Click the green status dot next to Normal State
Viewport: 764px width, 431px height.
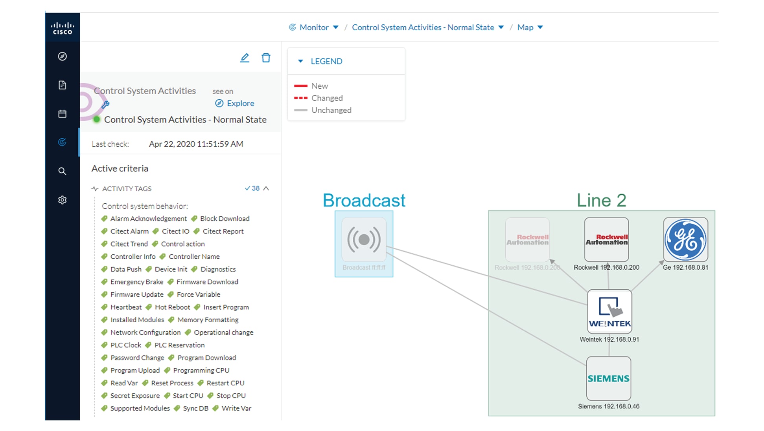(97, 120)
